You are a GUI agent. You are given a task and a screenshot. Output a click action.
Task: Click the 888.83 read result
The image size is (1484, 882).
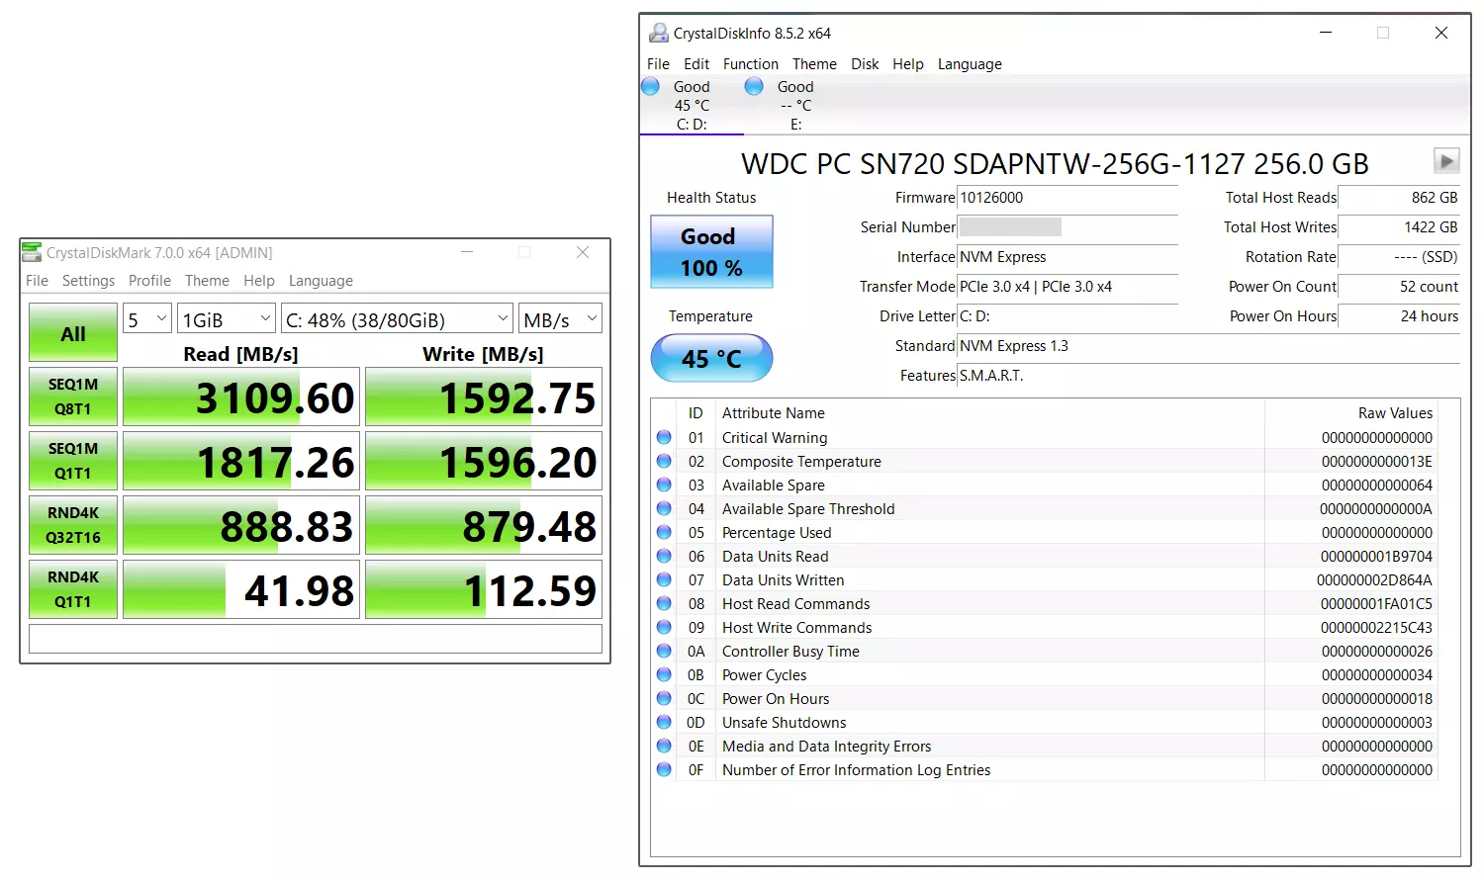coord(241,525)
